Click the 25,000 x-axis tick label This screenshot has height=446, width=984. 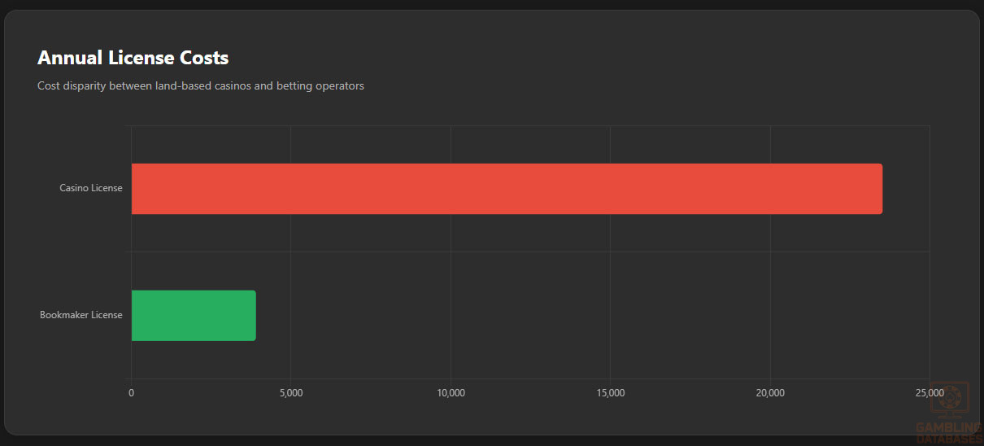coord(929,393)
